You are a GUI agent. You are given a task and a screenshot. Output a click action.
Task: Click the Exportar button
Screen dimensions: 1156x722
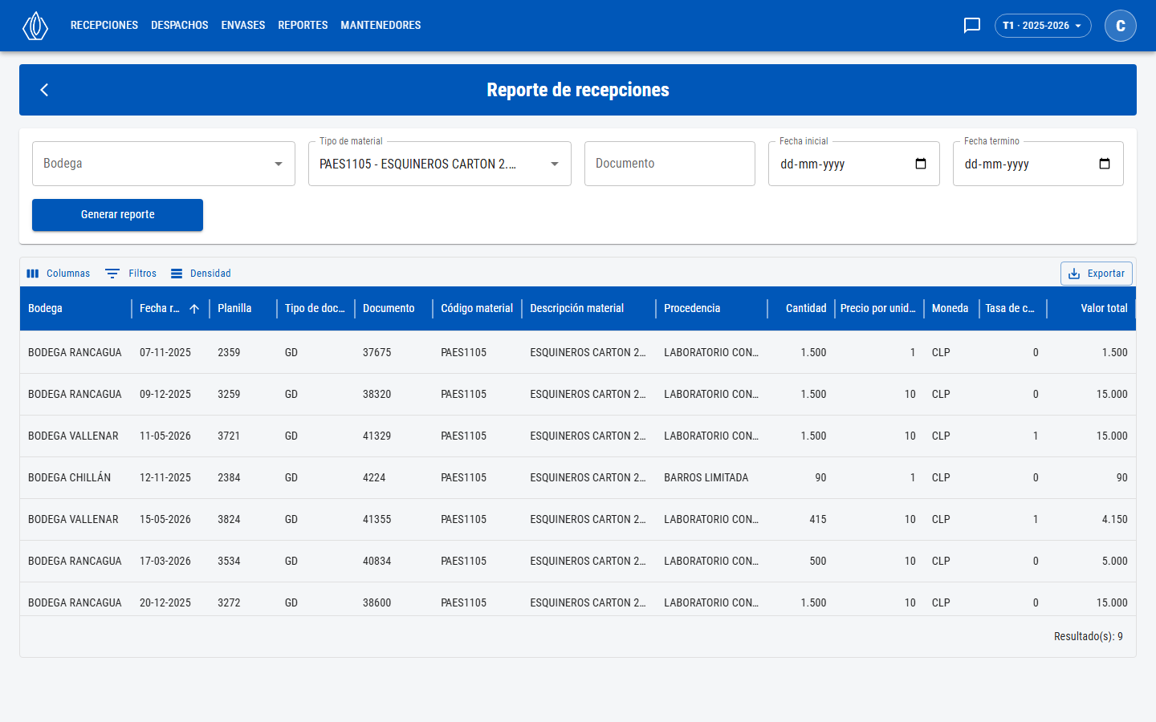tap(1097, 274)
